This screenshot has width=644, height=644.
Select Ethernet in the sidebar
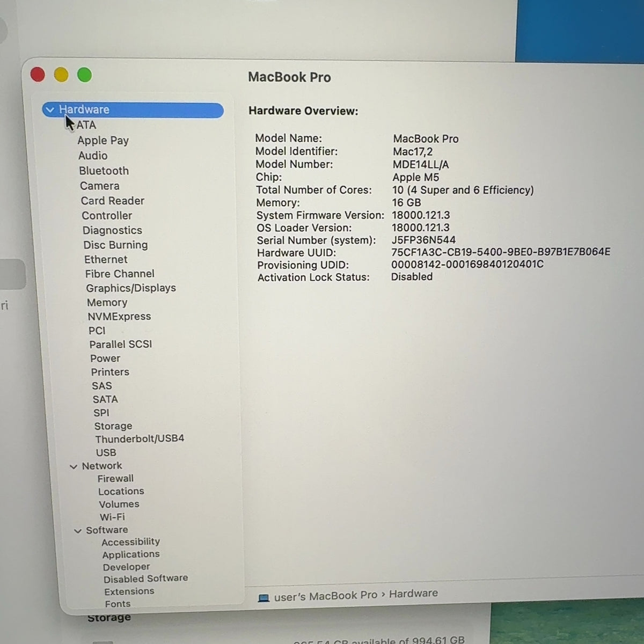tap(106, 259)
